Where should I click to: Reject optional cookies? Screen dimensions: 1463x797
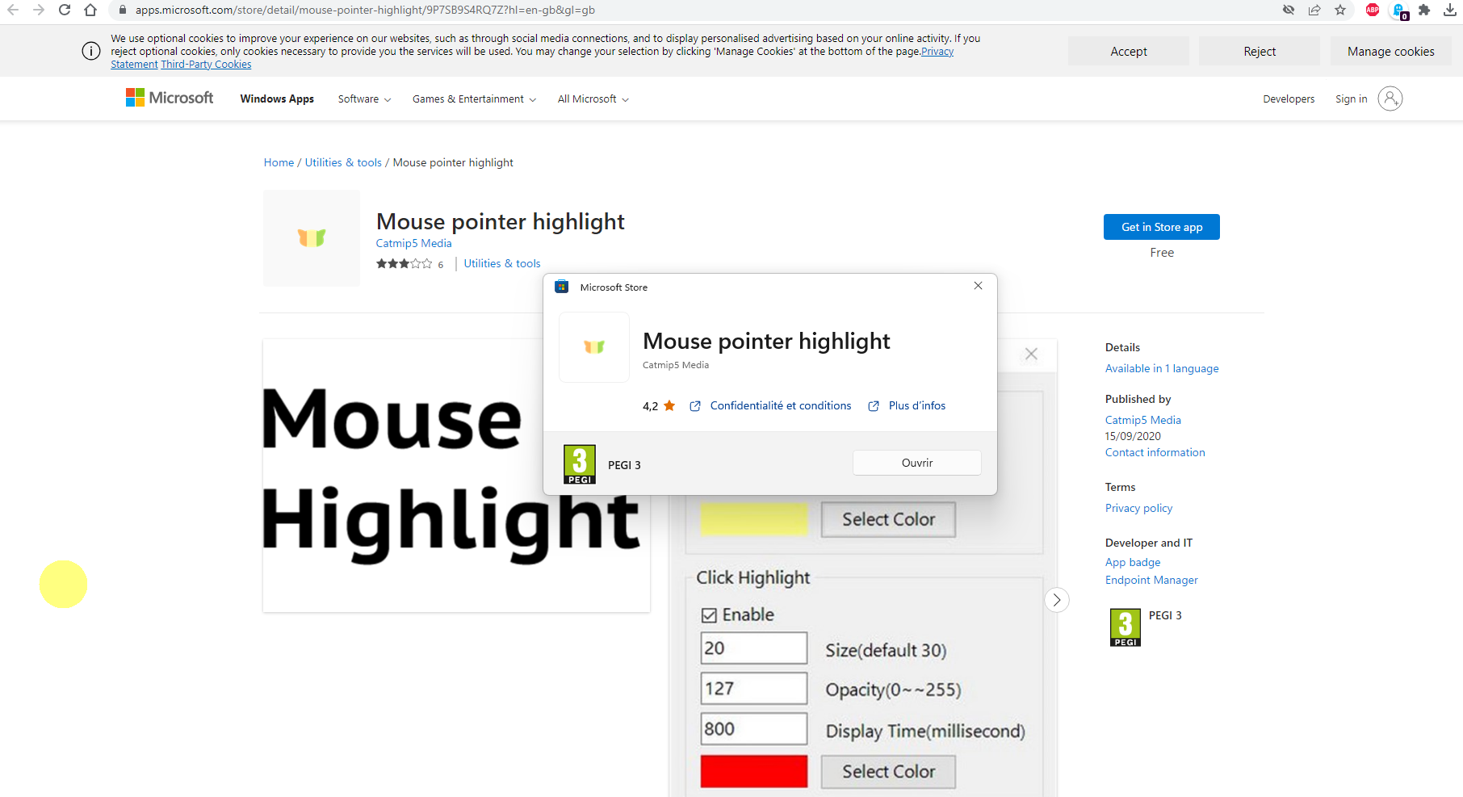(1260, 51)
